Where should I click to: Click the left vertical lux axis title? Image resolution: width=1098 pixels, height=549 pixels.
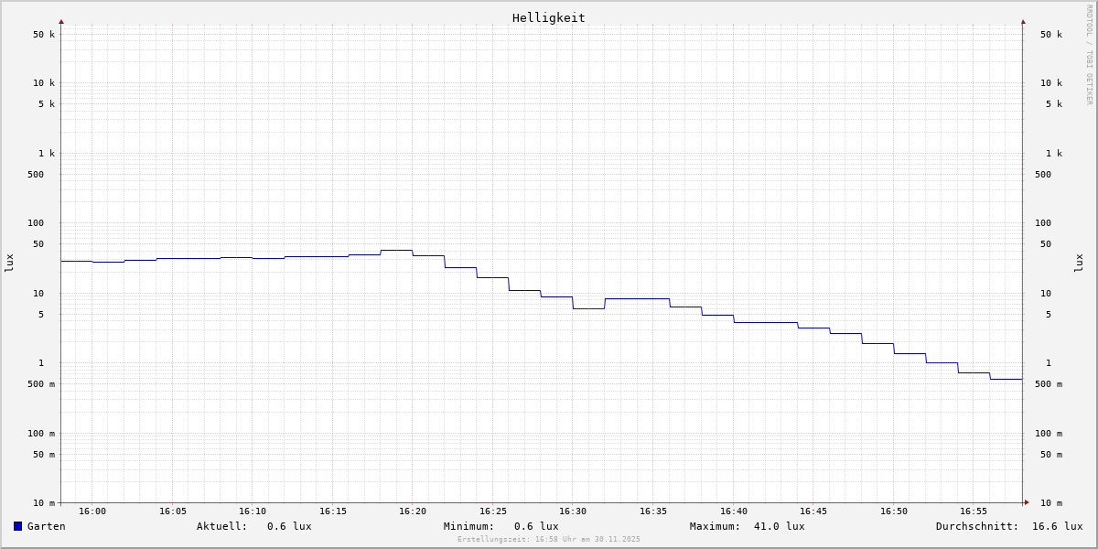[9, 263]
